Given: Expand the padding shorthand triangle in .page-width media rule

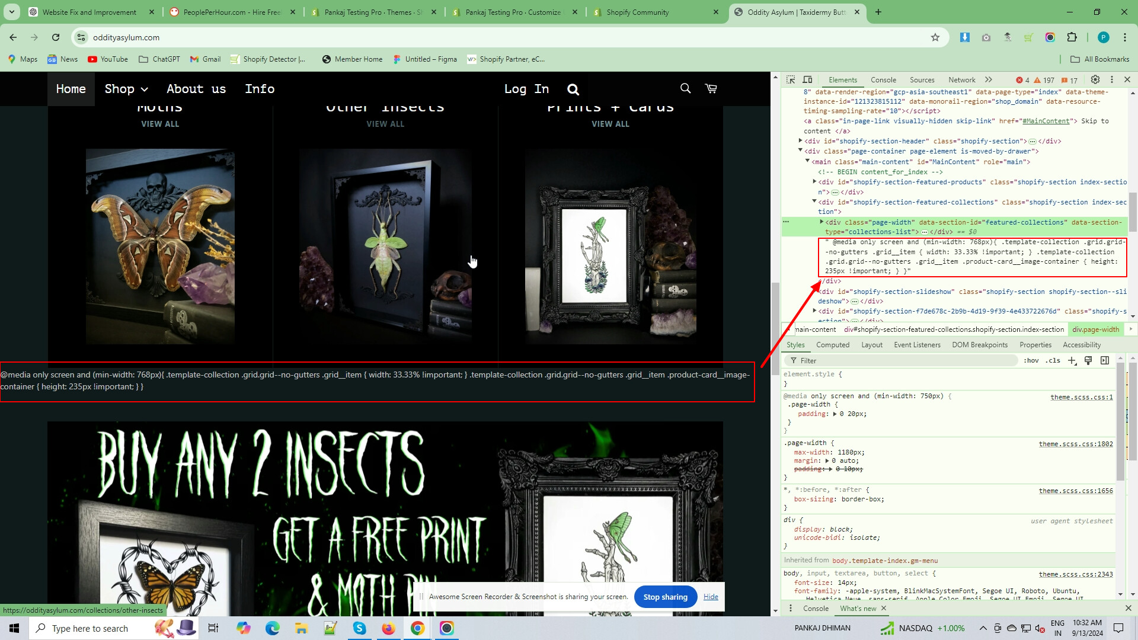Looking at the screenshot, I should point(835,414).
